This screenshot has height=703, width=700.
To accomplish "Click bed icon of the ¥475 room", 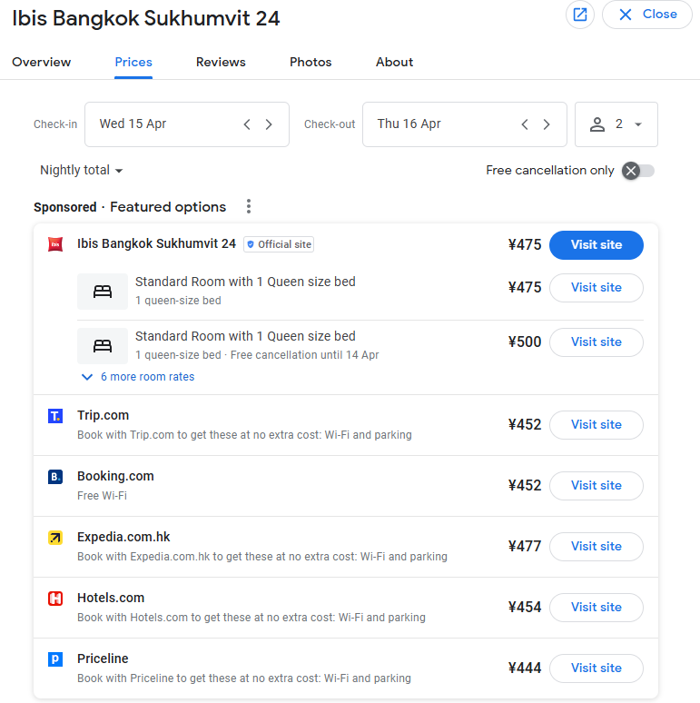I will coord(103,292).
